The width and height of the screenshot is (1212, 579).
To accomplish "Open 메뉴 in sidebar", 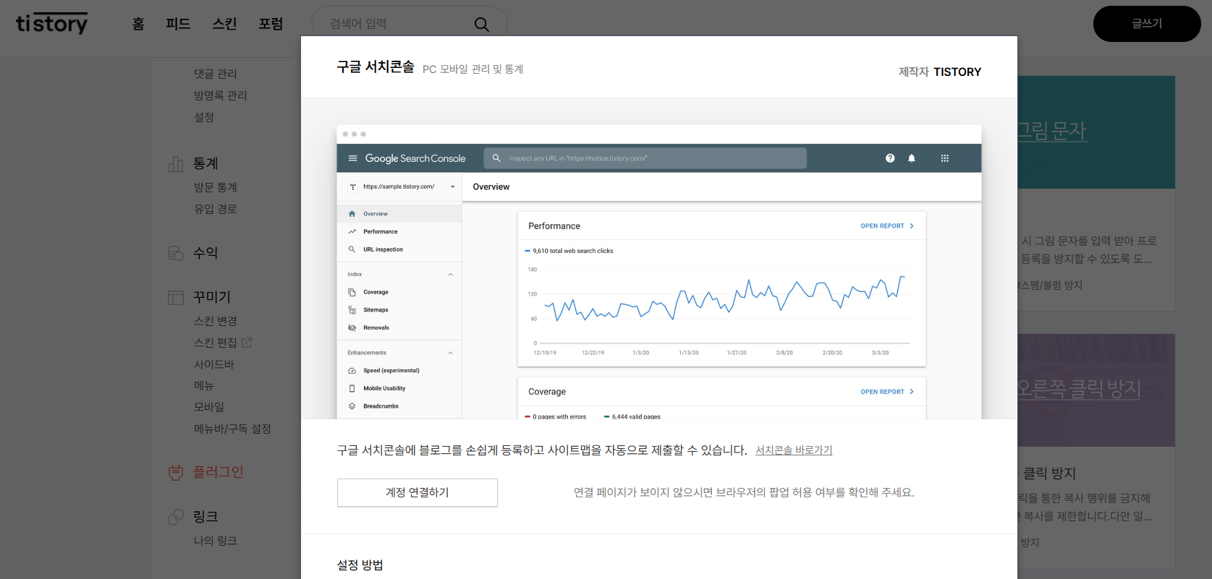I will pyautogui.click(x=204, y=386).
